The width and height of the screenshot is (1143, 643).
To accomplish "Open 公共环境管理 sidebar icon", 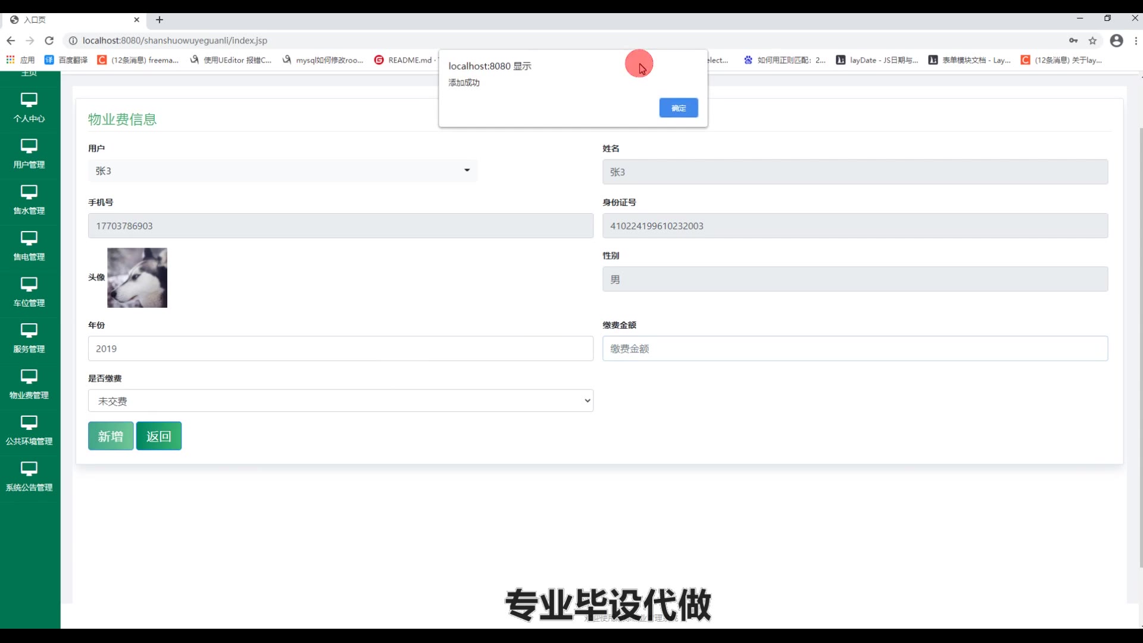I will [29, 423].
